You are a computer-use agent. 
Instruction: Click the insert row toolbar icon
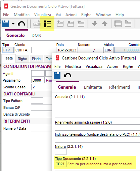pos(60,24)
